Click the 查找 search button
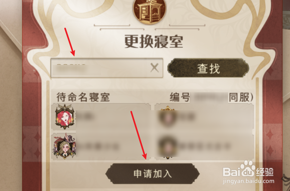 pos(208,68)
